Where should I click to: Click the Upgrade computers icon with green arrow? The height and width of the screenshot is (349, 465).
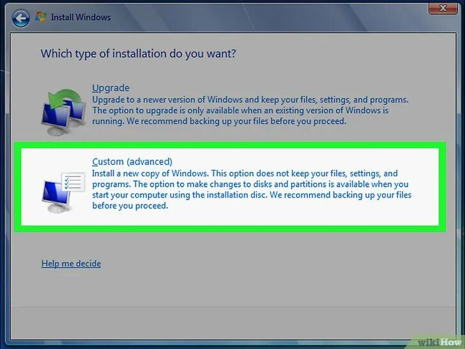64,112
